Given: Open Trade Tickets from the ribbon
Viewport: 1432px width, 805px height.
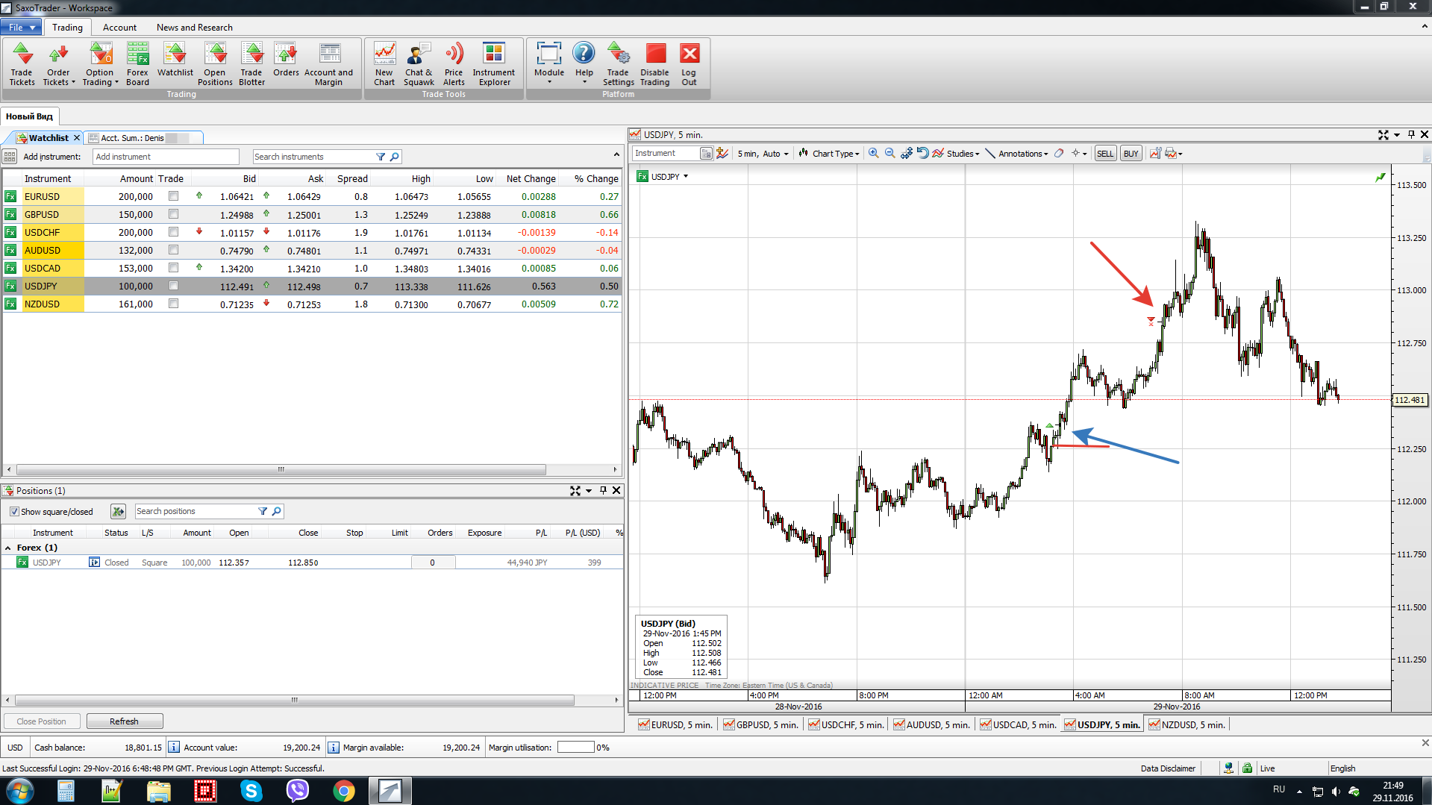Looking at the screenshot, I should pyautogui.click(x=22, y=64).
